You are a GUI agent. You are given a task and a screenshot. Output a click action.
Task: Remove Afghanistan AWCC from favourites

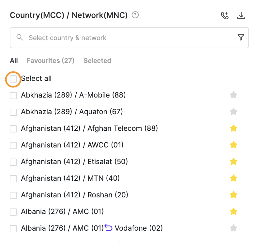234,145
